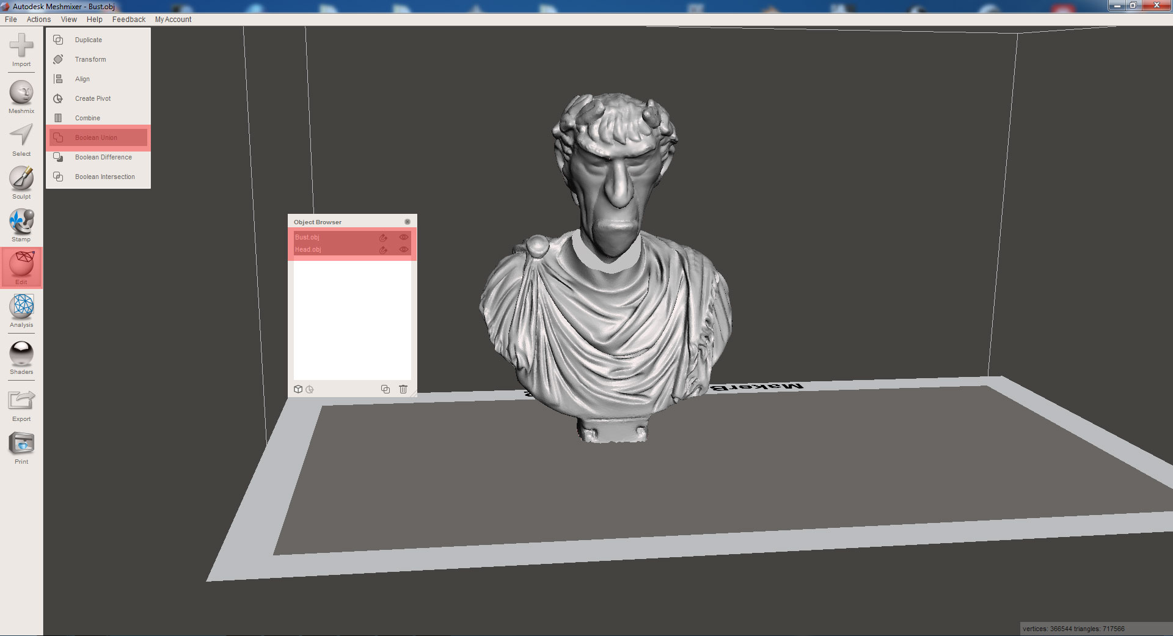Open the Import tool
Viewport: 1173px width, 636px height.
point(21,50)
